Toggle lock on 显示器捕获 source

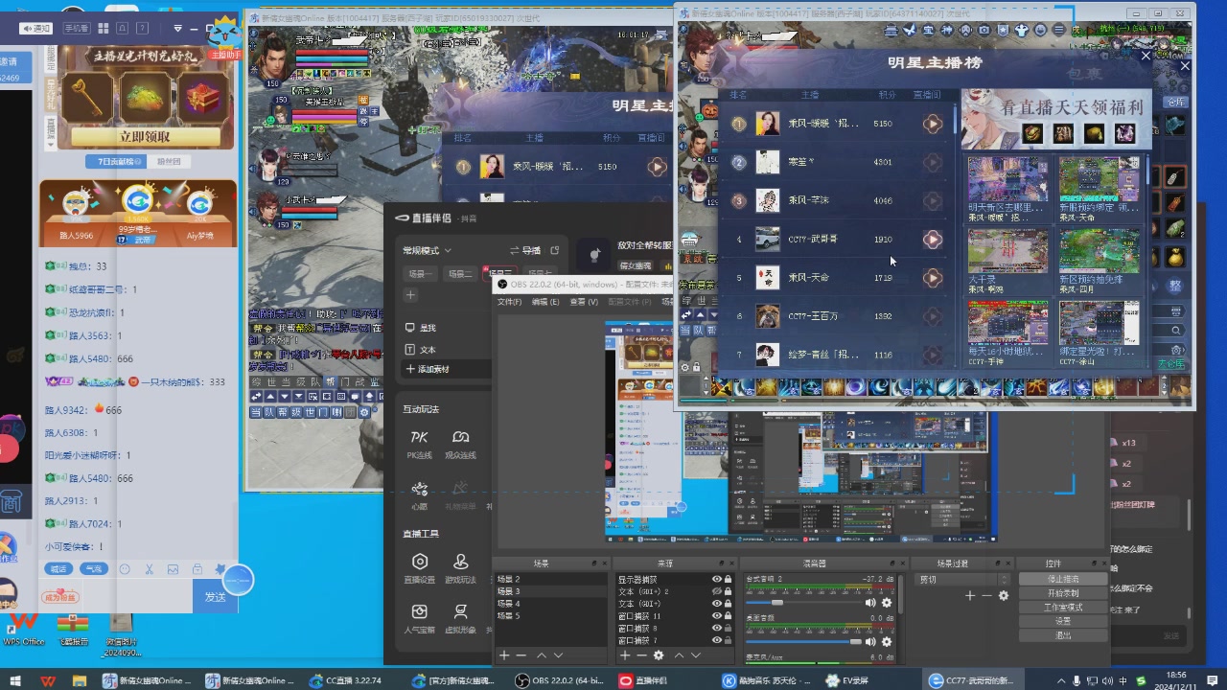tap(729, 580)
